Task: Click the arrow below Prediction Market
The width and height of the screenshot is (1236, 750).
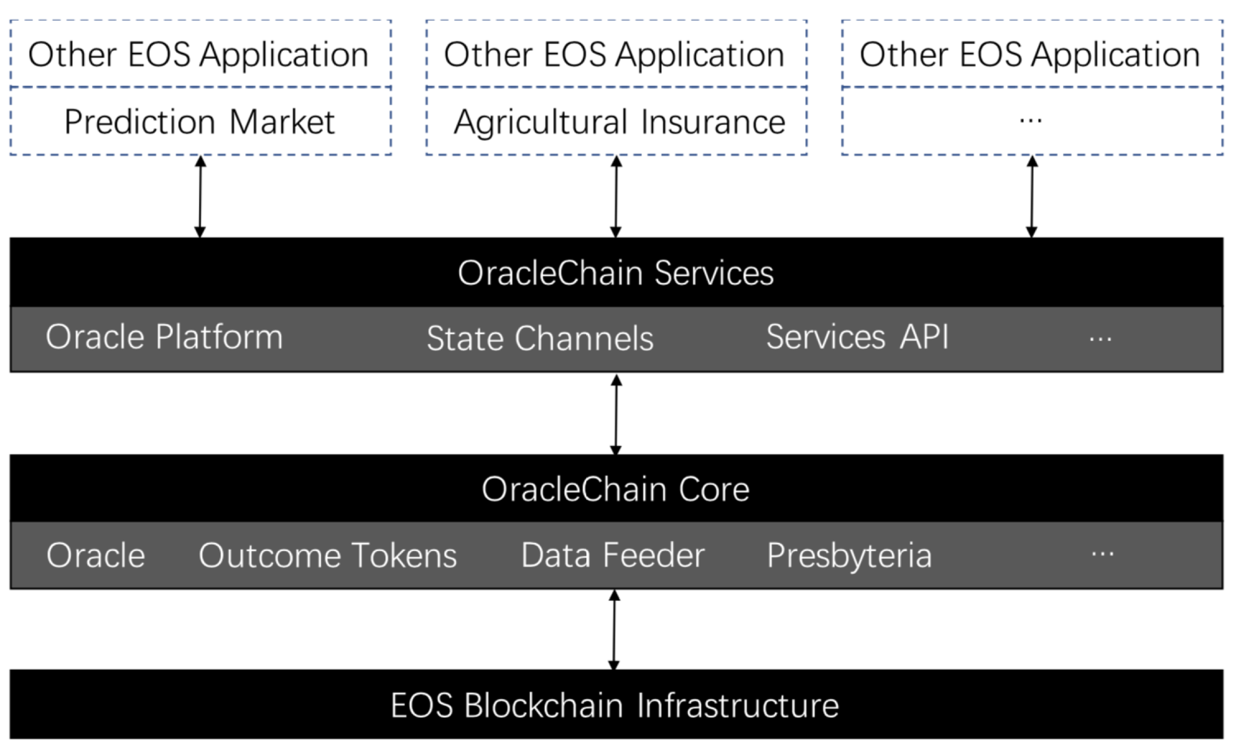Action: (x=201, y=197)
